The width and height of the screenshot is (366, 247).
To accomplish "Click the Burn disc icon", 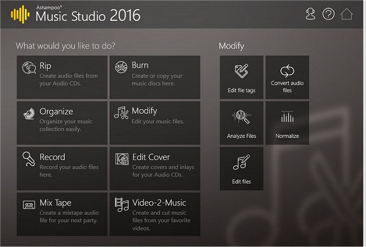I will pyautogui.click(x=121, y=67).
